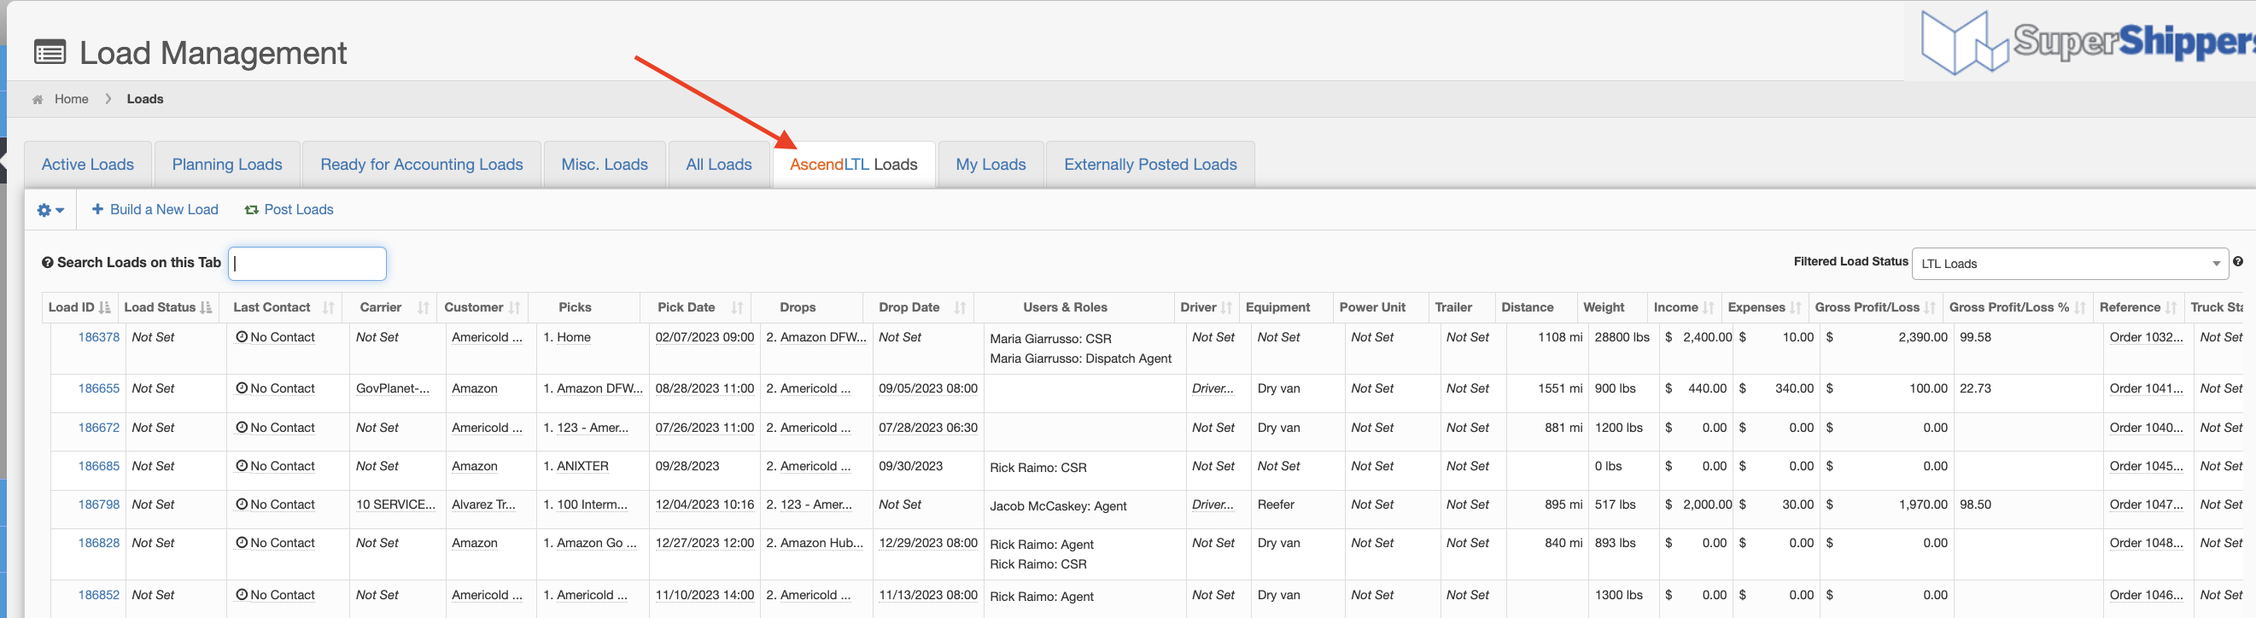This screenshot has width=2256, height=618.
Task: Click No Contact for load 186655
Action: (x=275, y=388)
